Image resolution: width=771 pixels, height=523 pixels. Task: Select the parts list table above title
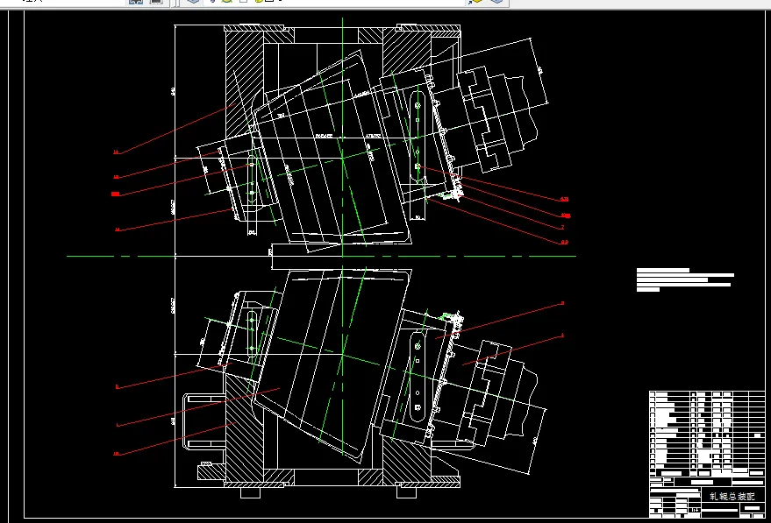pos(707,433)
